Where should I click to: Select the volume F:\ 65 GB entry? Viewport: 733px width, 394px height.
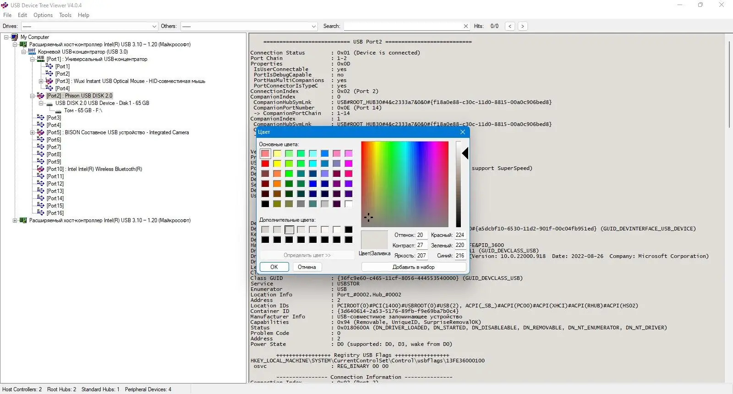[x=83, y=110]
